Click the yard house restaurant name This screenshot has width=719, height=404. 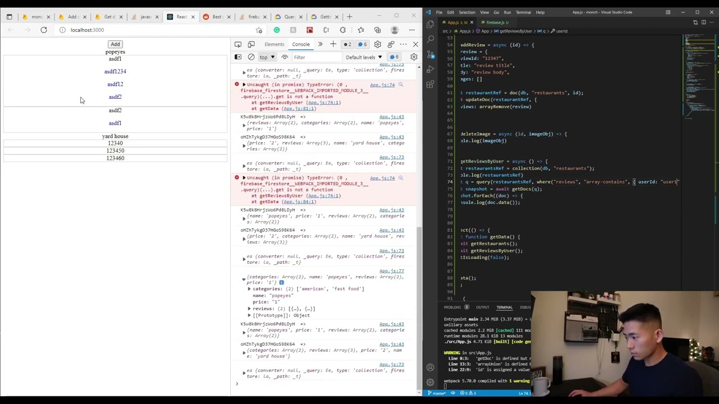pyautogui.click(x=115, y=136)
